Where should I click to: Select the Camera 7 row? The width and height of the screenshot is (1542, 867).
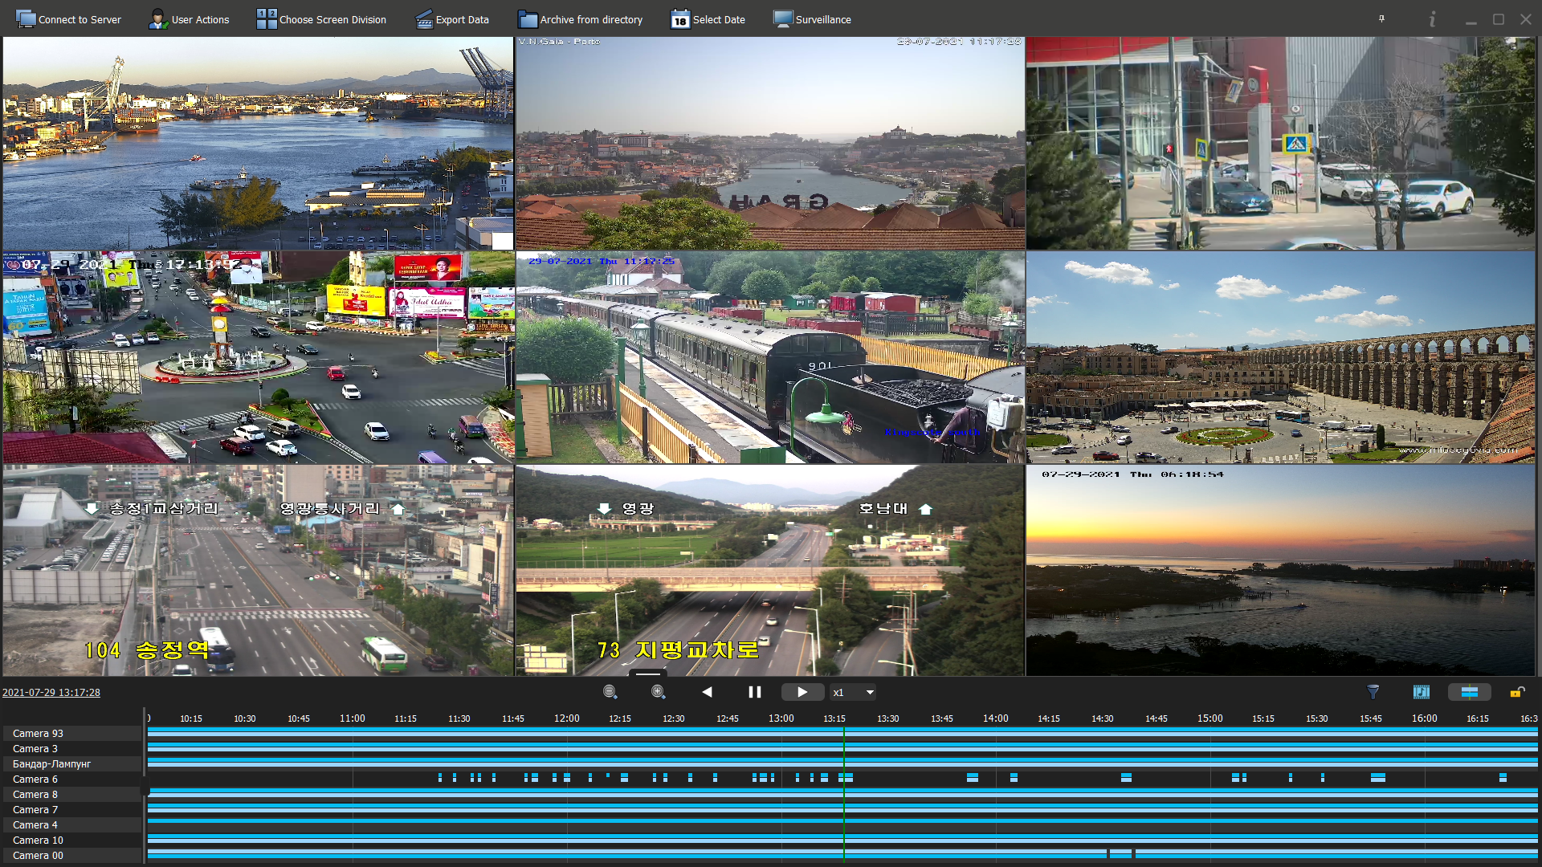[x=72, y=810]
